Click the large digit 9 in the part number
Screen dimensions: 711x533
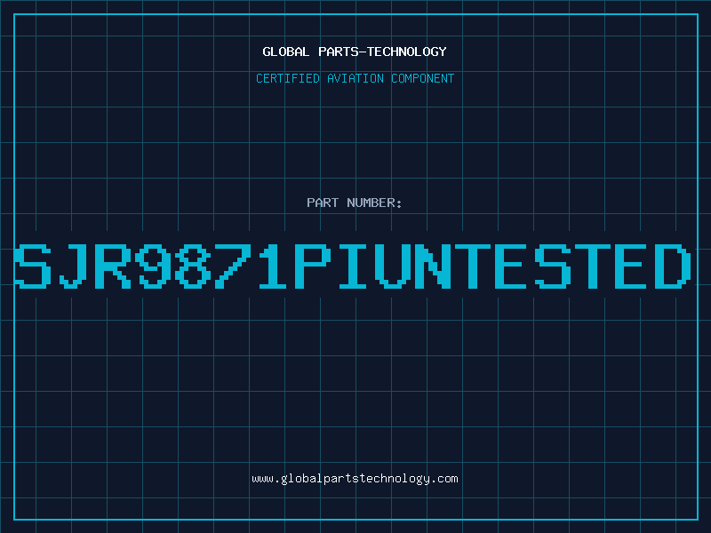point(152,266)
